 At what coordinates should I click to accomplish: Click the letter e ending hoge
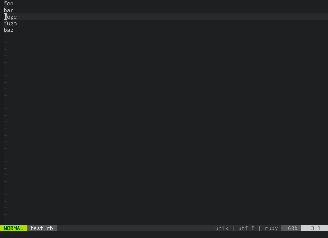pos(15,17)
